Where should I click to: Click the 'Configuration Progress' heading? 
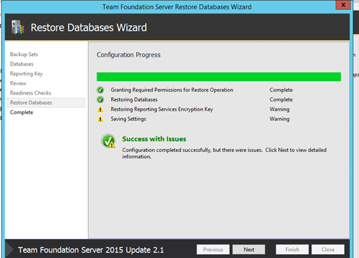click(129, 55)
